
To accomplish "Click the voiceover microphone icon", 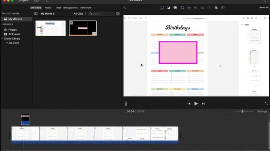I will click(126, 104).
